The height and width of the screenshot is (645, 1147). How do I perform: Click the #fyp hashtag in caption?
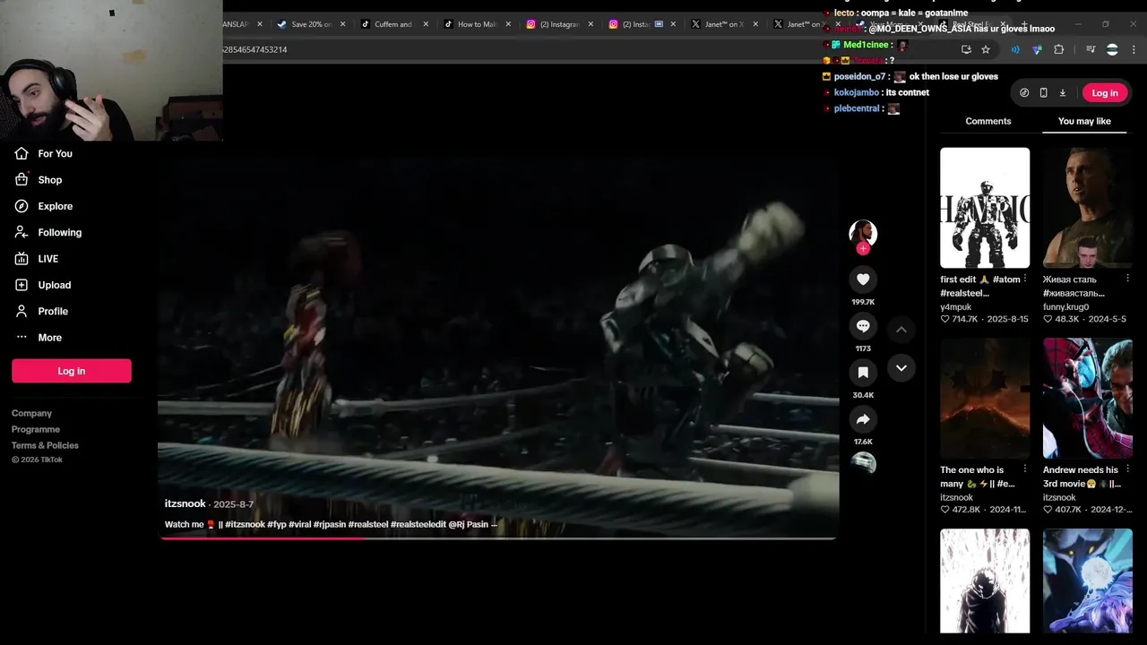click(x=276, y=524)
